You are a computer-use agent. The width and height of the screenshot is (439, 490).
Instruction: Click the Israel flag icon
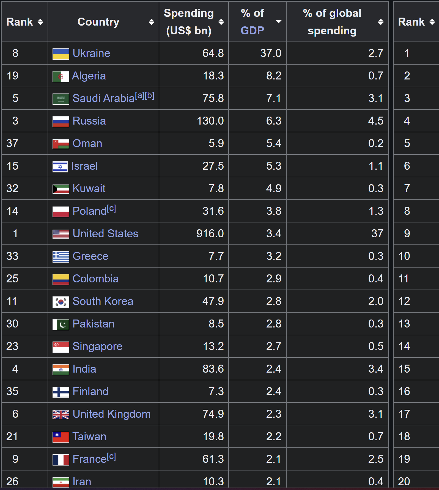(x=60, y=167)
